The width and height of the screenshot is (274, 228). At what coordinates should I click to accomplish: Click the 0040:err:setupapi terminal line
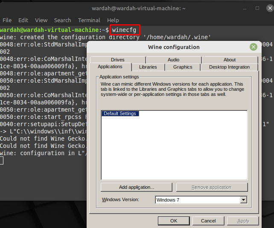(43, 124)
